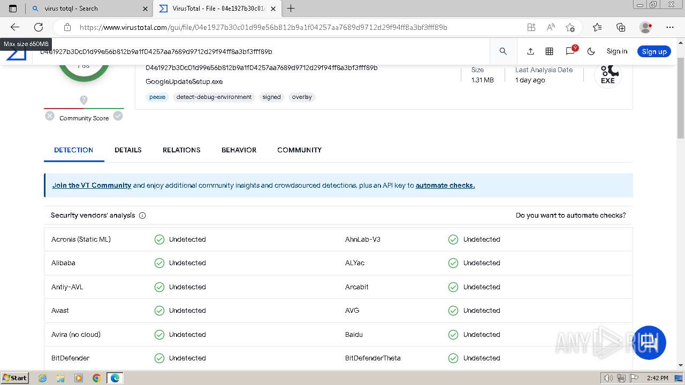This screenshot has height=385, width=685.
Task: Open File Explorer in the taskbar
Action: pyautogui.click(x=60, y=378)
